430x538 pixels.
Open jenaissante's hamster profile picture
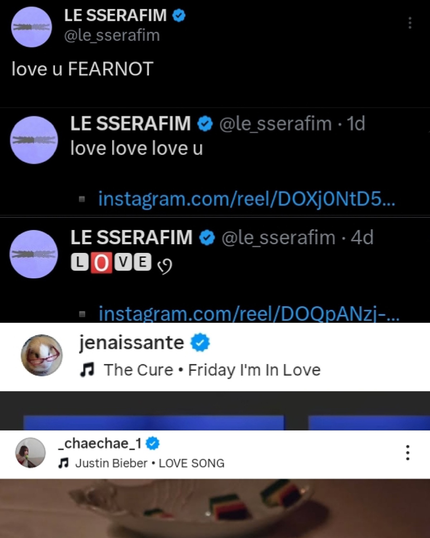[42, 355]
